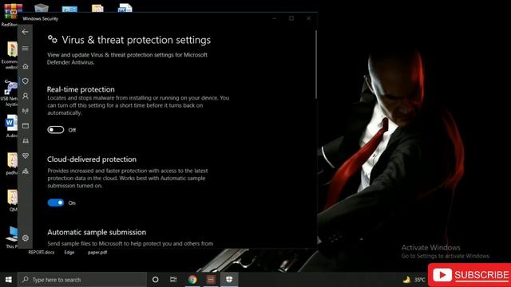Viewport: 511px width, 287px height.
Task: Click the Real-time protection heading
Action: (x=81, y=89)
